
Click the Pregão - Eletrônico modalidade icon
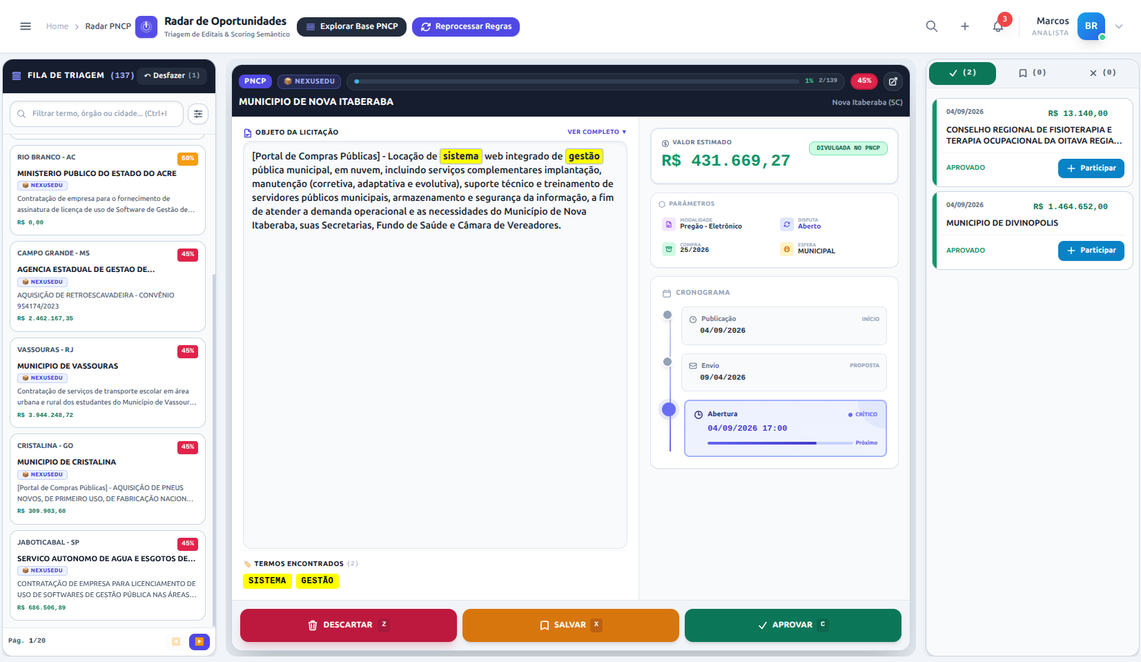[669, 224]
